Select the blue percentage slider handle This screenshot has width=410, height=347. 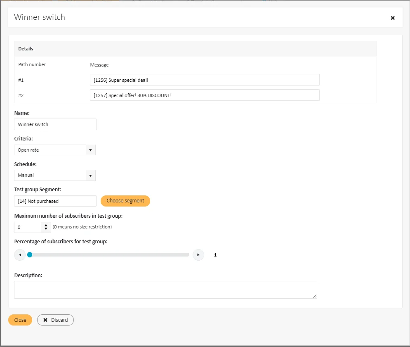pyautogui.click(x=30, y=255)
